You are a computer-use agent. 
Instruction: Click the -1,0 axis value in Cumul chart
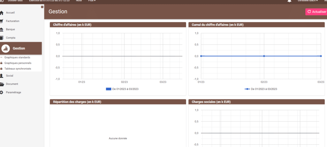196,79
